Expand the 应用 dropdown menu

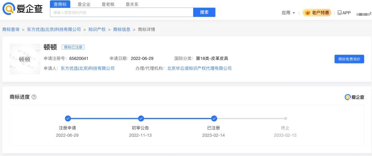pos(288,13)
